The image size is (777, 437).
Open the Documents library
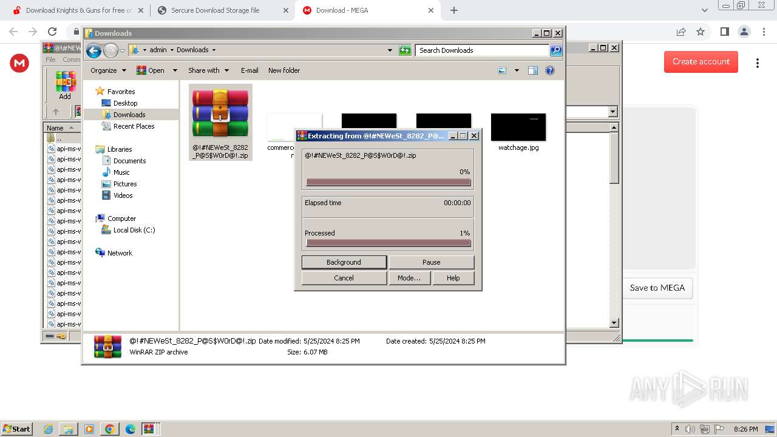pos(129,161)
